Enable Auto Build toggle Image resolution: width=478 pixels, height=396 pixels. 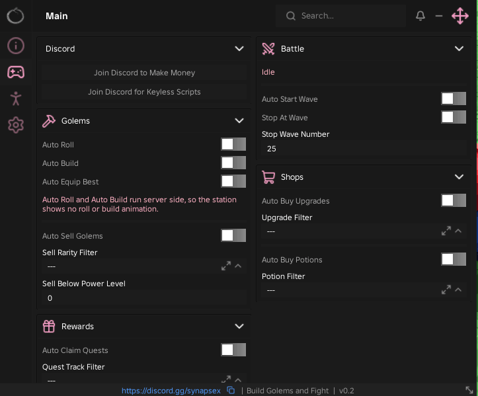coord(233,163)
